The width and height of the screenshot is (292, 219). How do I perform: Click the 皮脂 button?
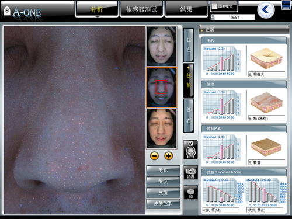(x=163, y=193)
